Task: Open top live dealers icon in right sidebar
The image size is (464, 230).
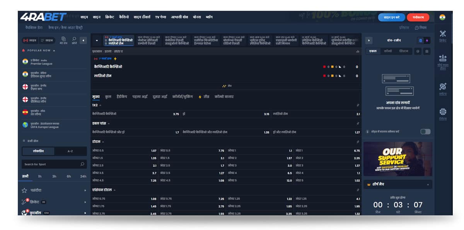Action: (443, 59)
